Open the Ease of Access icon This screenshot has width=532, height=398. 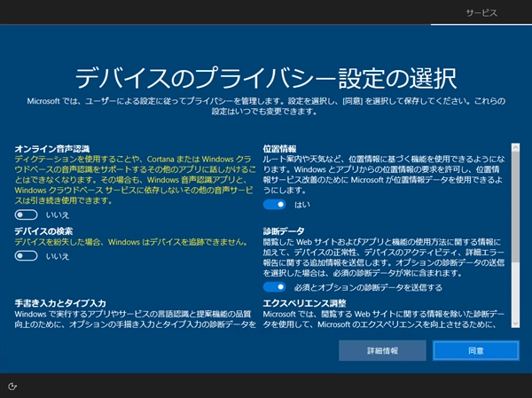(12, 386)
